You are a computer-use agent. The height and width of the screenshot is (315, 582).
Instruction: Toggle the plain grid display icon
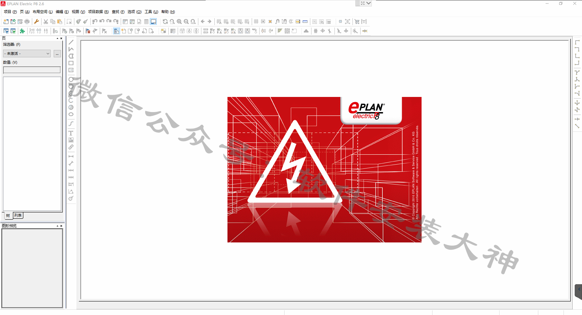point(256,22)
